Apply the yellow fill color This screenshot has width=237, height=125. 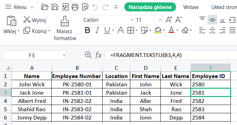tap(158, 30)
